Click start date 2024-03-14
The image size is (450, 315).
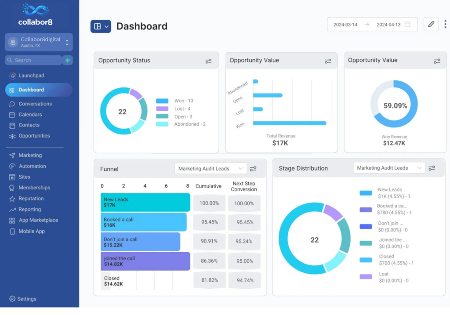[x=345, y=25]
